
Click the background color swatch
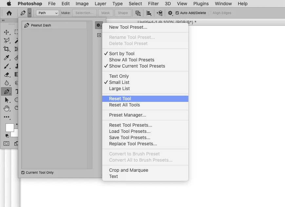coord(16,135)
